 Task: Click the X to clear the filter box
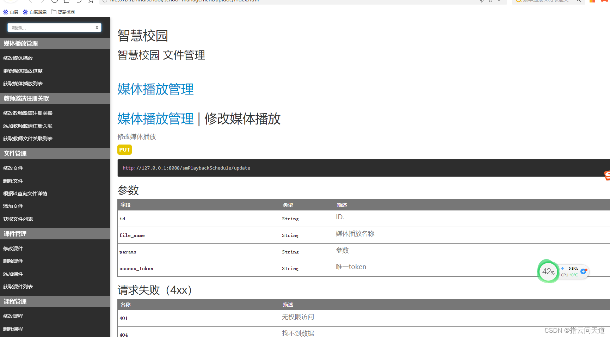97,27
